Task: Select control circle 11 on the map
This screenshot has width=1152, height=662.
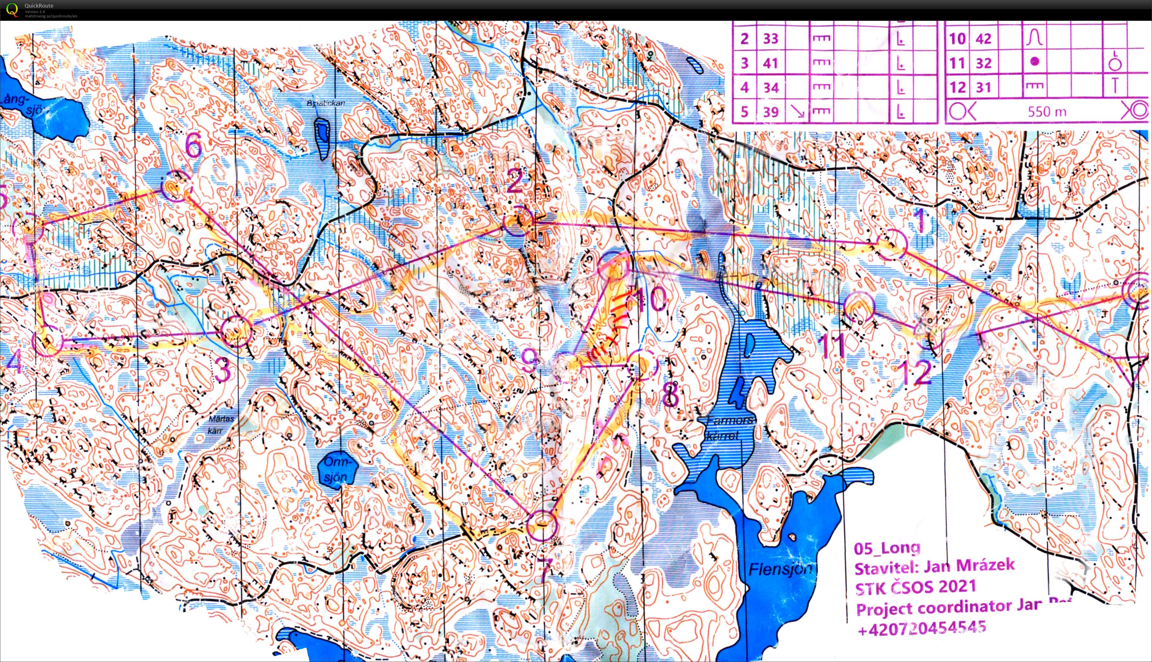Action: 859,307
